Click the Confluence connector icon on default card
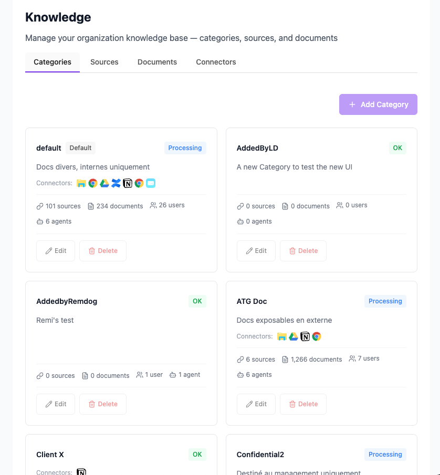This screenshot has height=475, width=440. click(116, 183)
